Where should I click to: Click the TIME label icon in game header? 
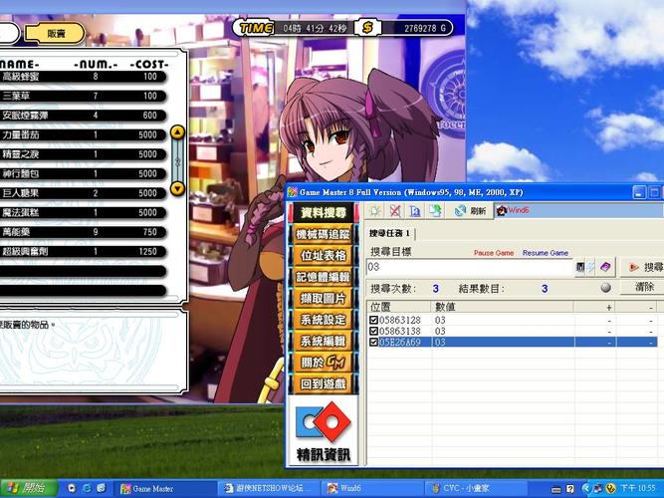pos(256,28)
